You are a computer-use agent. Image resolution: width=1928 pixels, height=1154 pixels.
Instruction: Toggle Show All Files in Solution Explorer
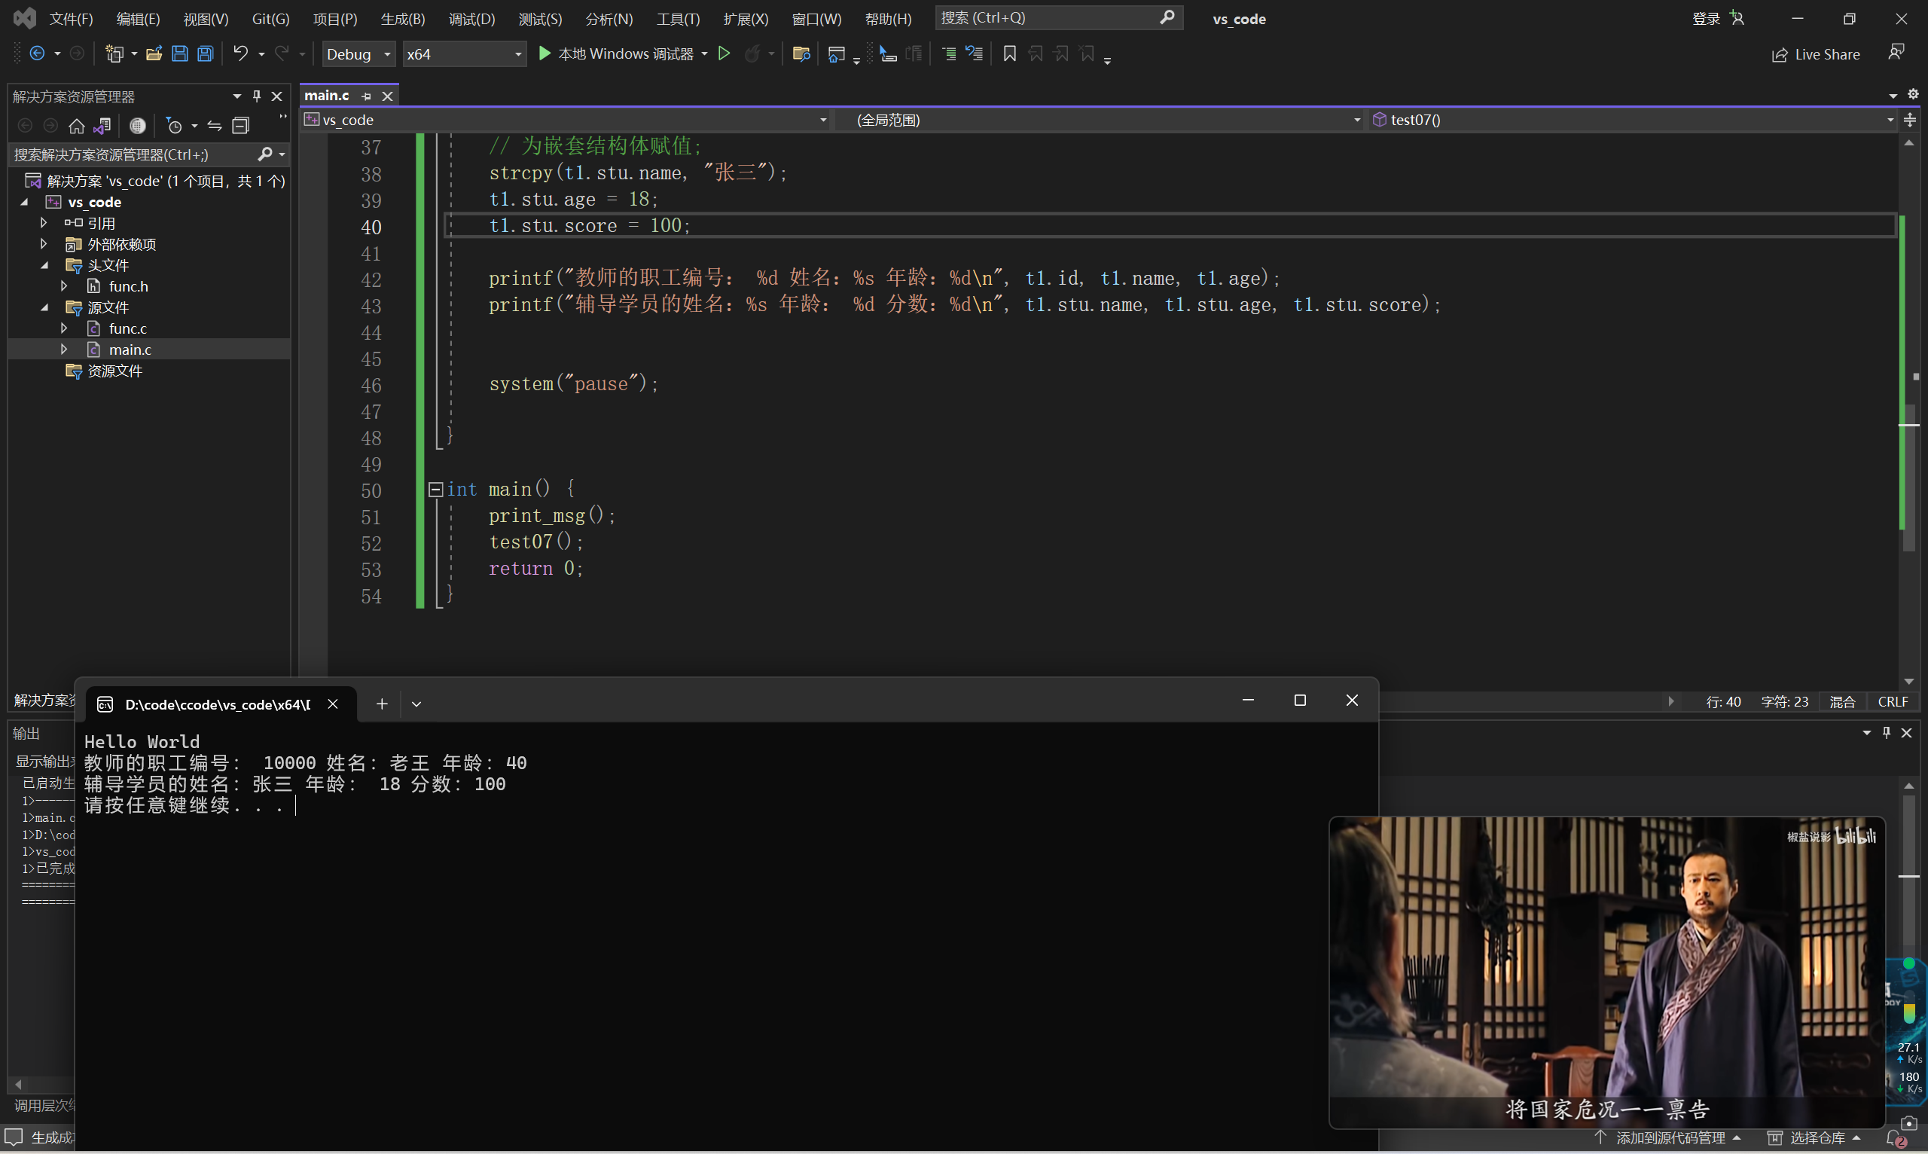coord(138,126)
